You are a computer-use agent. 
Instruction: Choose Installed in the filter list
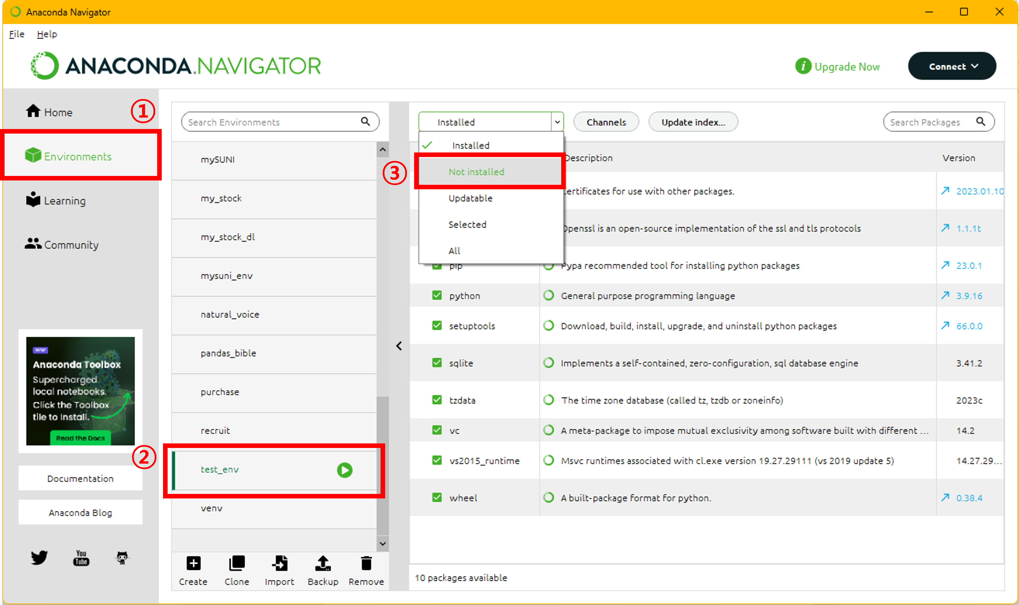coord(491,145)
